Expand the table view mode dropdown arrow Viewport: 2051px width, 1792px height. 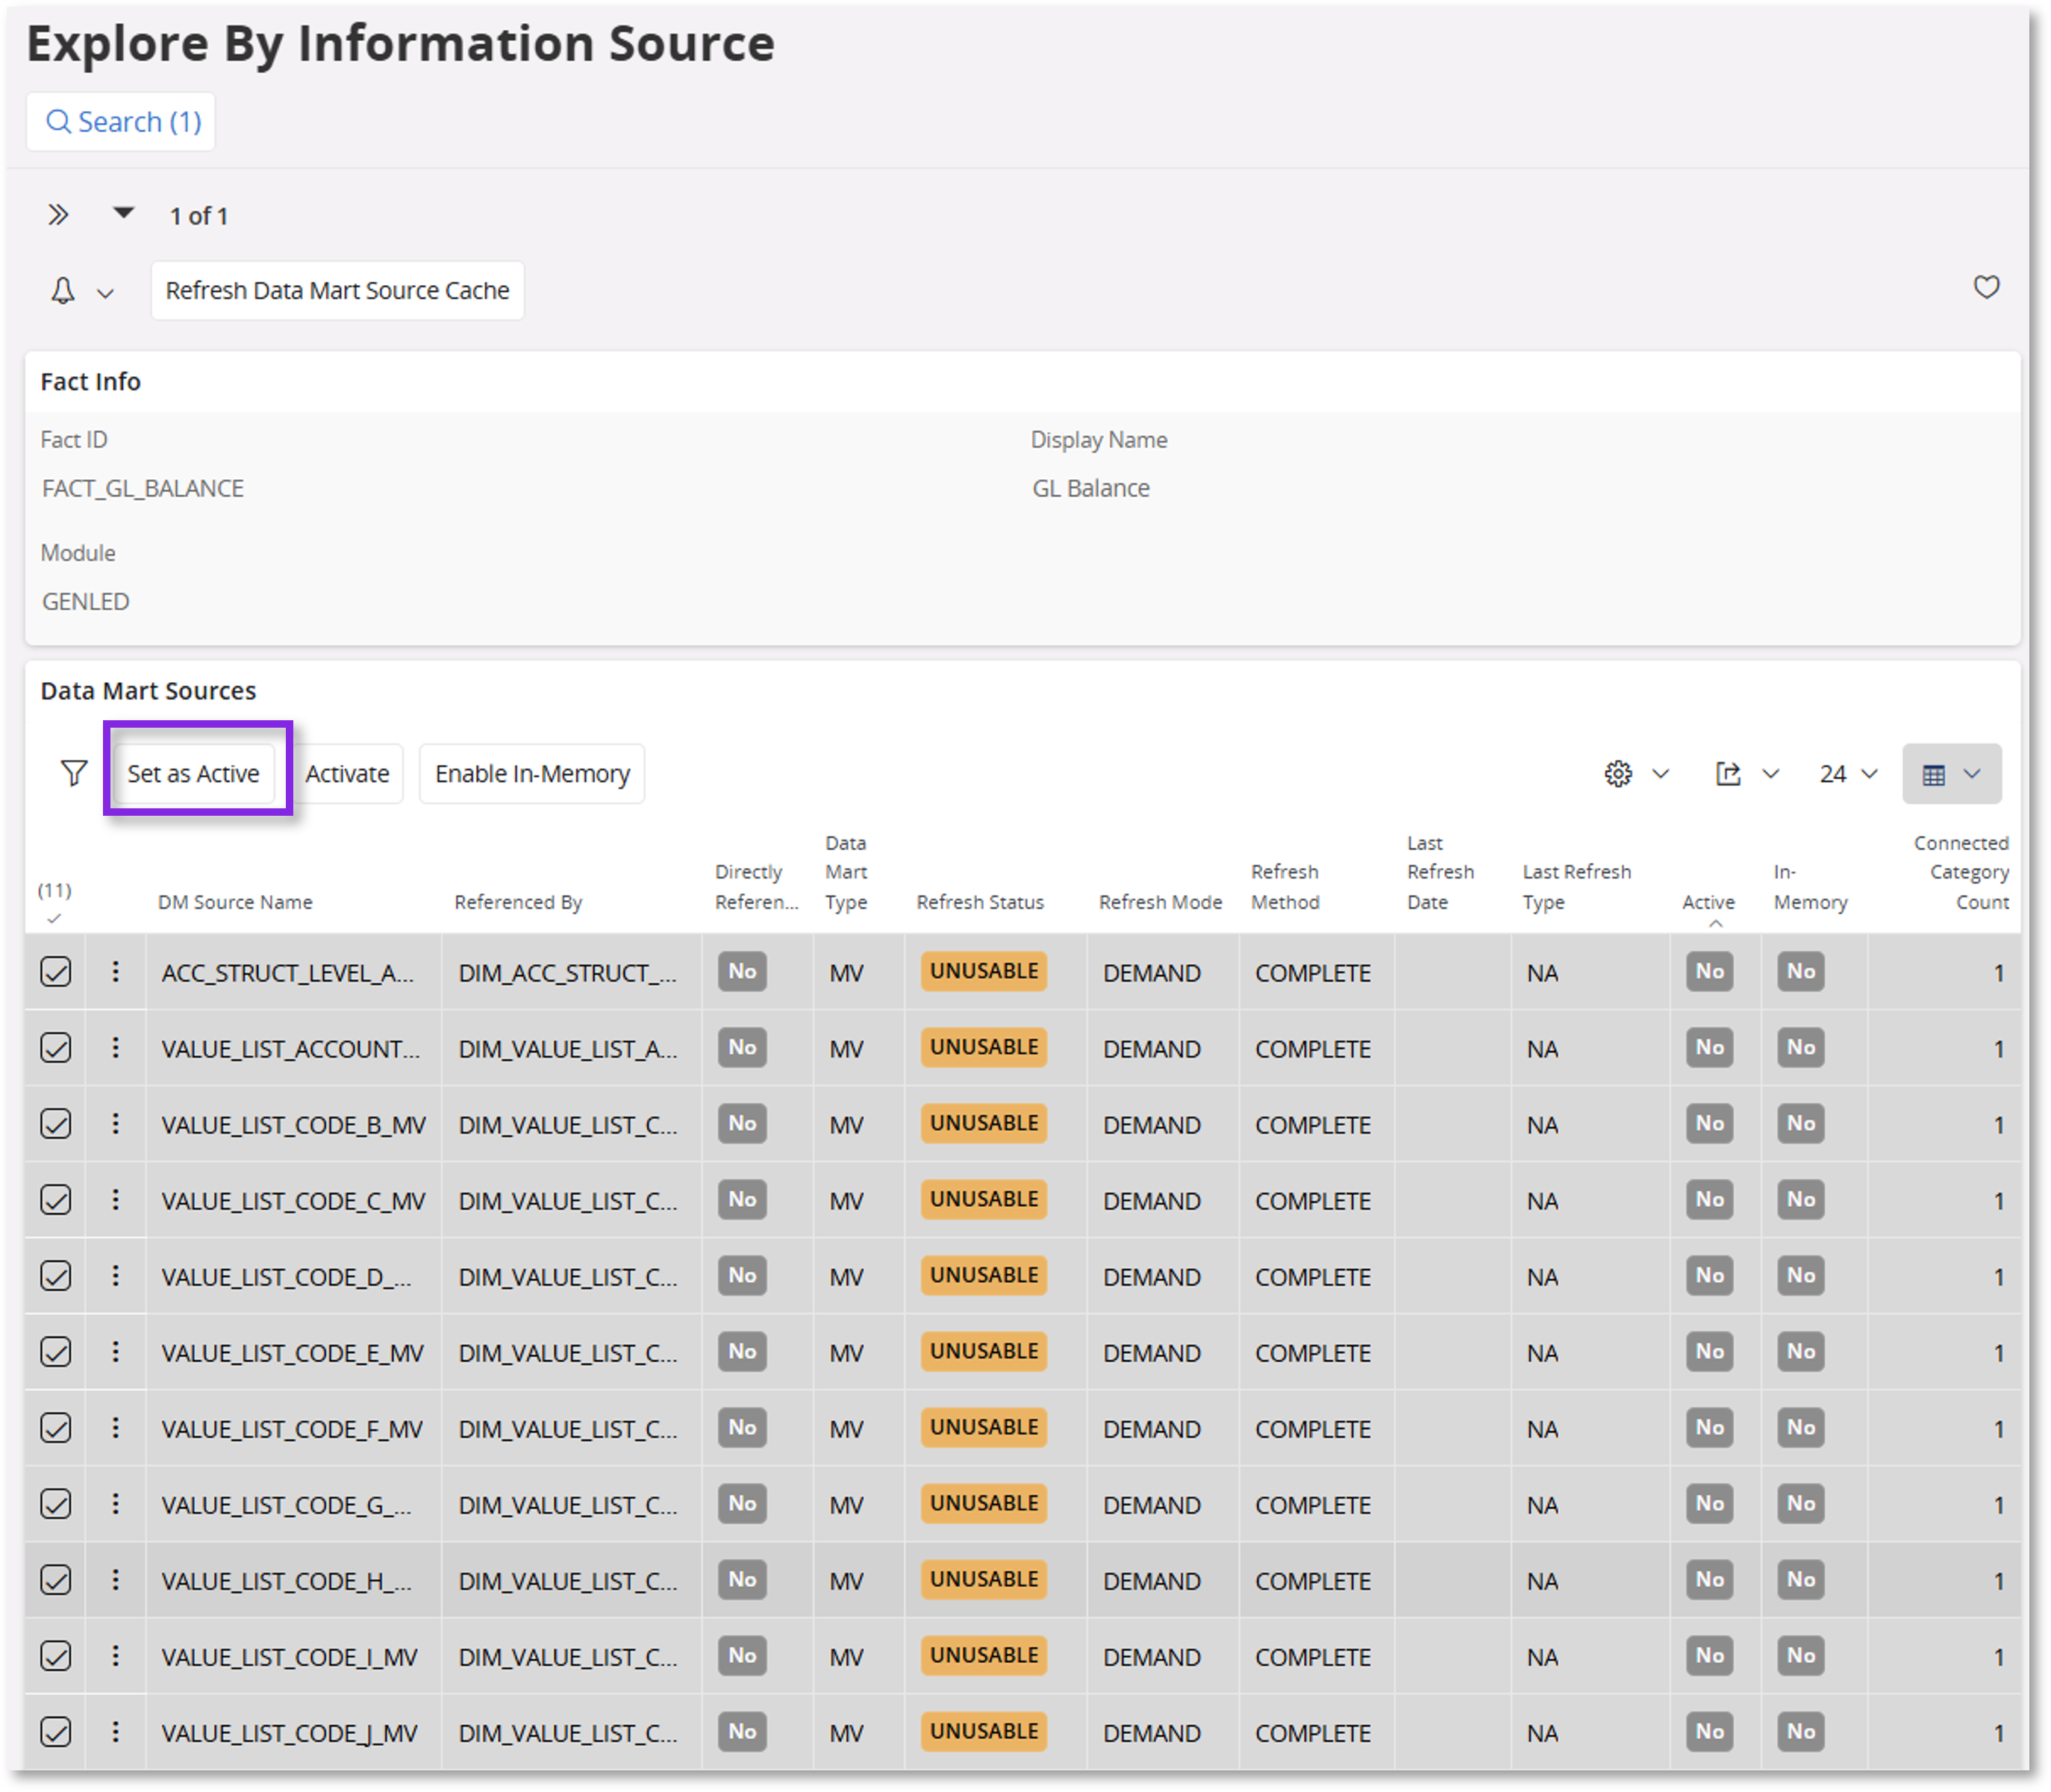(x=1972, y=774)
